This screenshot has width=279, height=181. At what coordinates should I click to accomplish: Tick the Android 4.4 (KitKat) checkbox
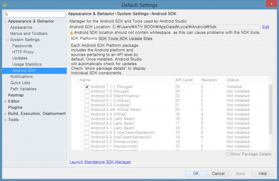point(87,114)
